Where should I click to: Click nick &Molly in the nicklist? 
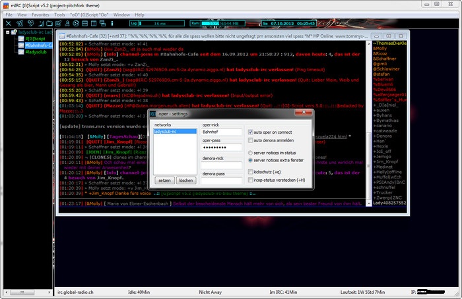[379, 49]
